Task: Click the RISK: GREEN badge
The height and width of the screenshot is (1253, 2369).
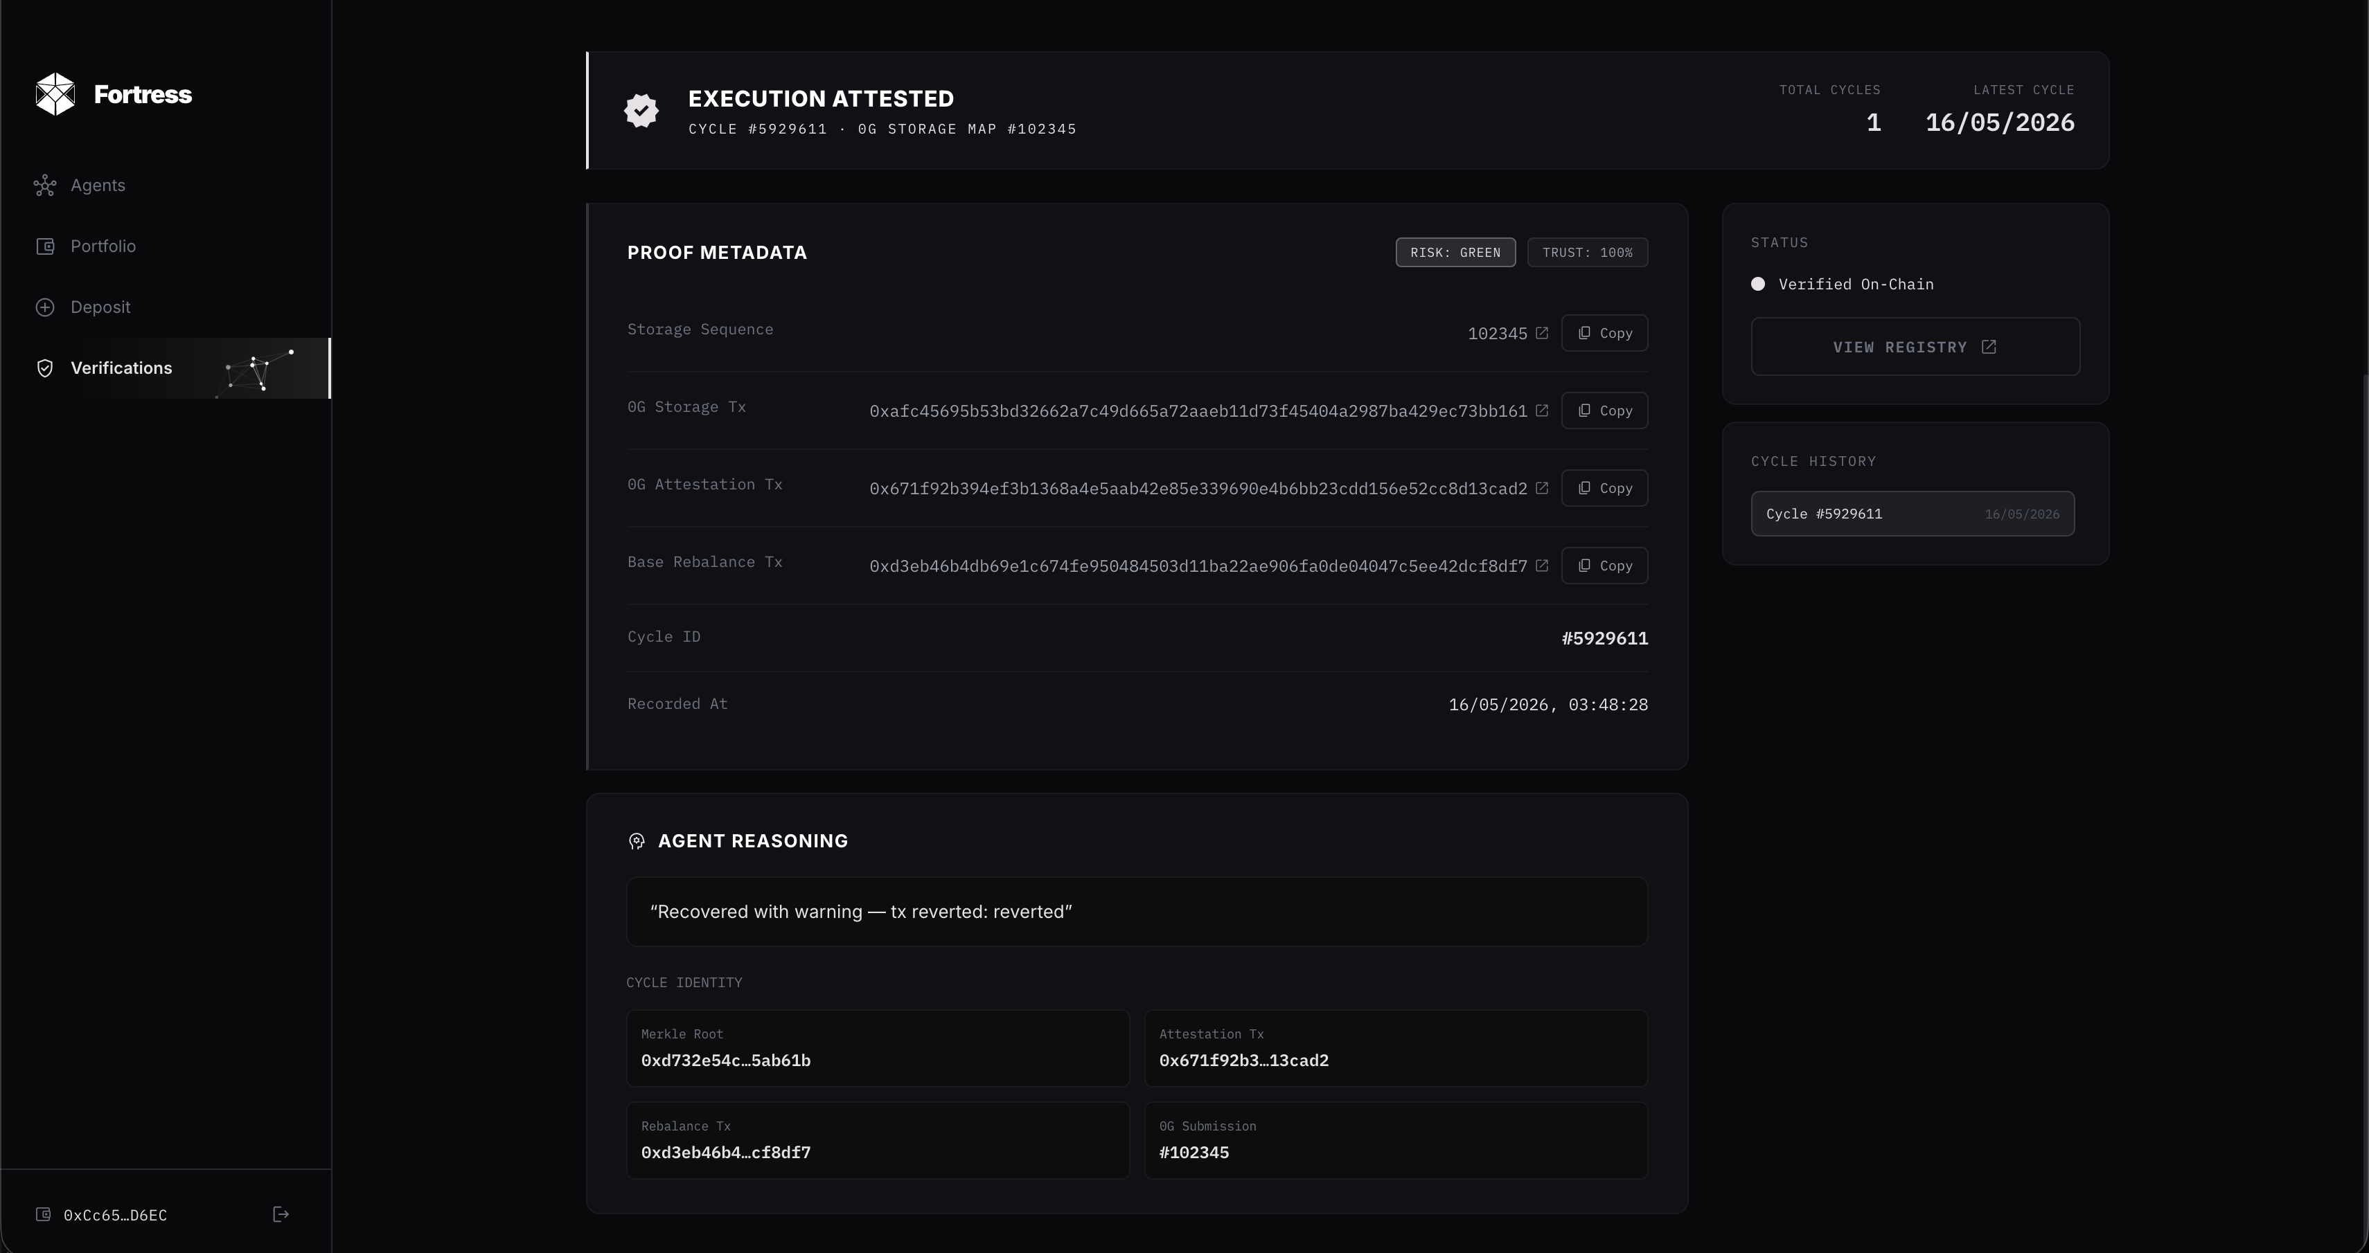Action: (1456, 253)
